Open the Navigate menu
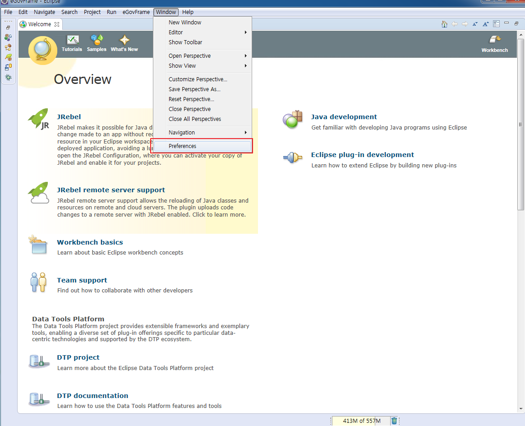This screenshot has height=426, width=525. tap(45, 12)
